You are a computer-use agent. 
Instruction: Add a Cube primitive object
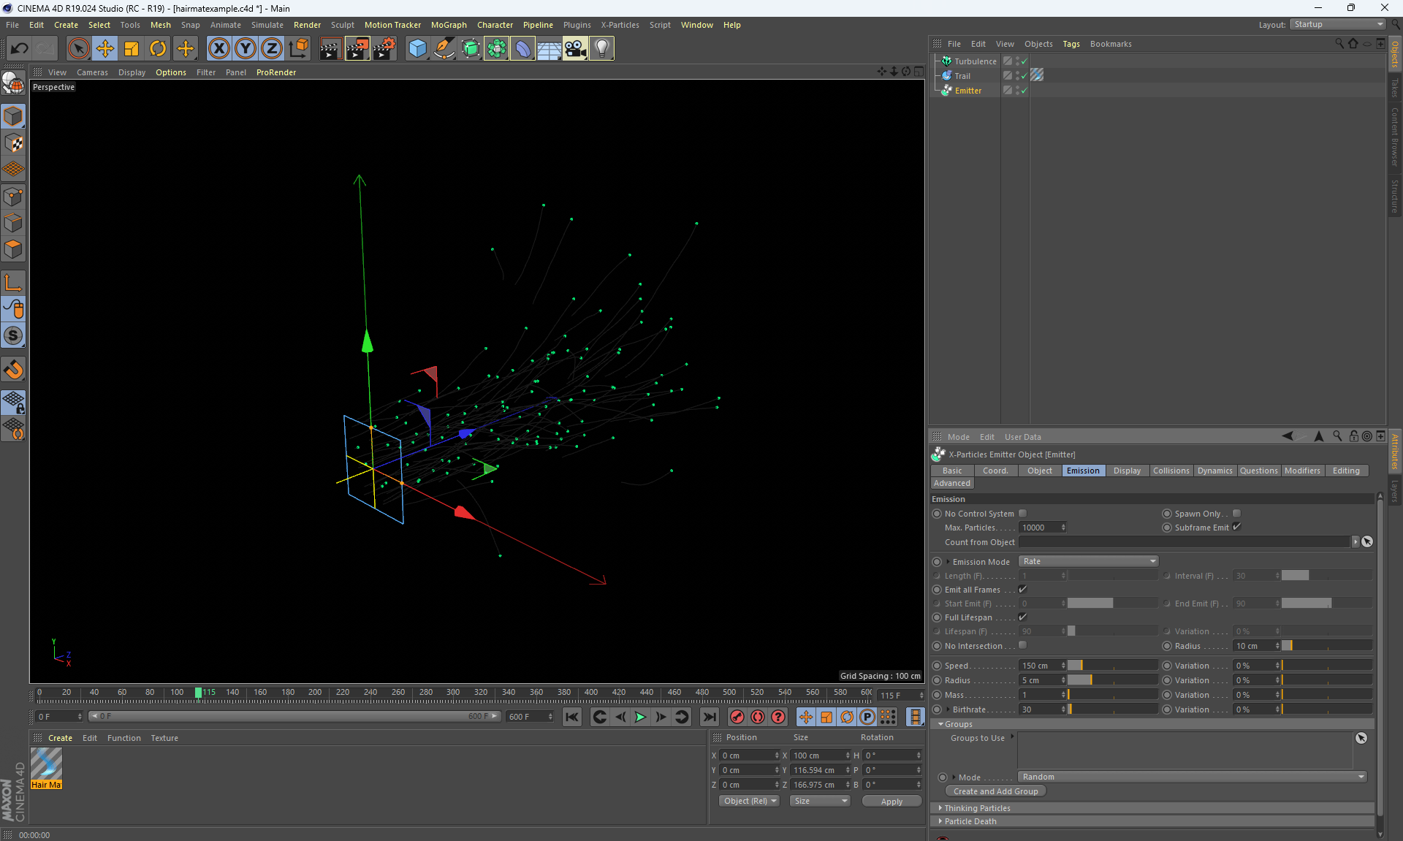(x=417, y=49)
